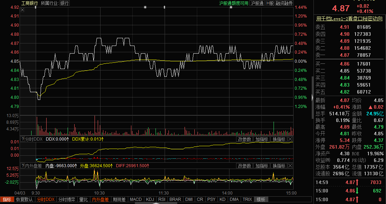Image resolution: width=386 pixels, height=204 pixels.
Task: Click 改参数 in the 分时DDX panel
Action: (x=244, y=139)
